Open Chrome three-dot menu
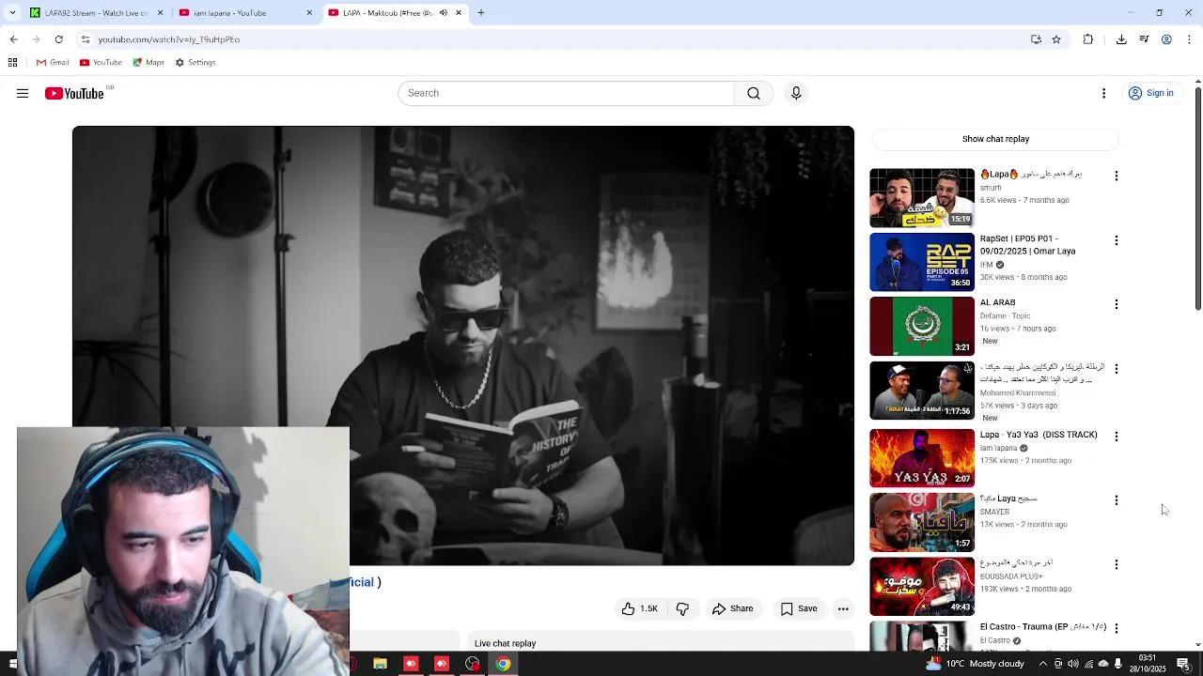Screen dimensions: 1203x676 click(1190, 39)
